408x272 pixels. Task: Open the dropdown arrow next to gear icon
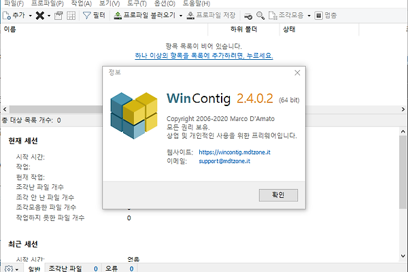tap(17, 269)
